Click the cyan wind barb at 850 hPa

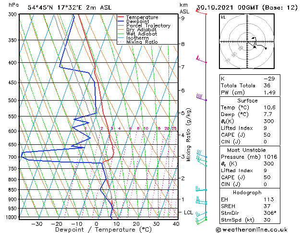coord(201,189)
